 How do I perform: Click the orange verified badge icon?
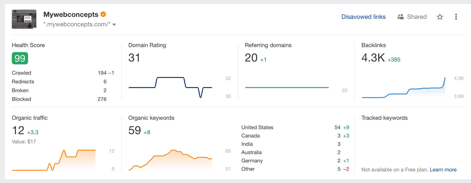(x=103, y=14)
